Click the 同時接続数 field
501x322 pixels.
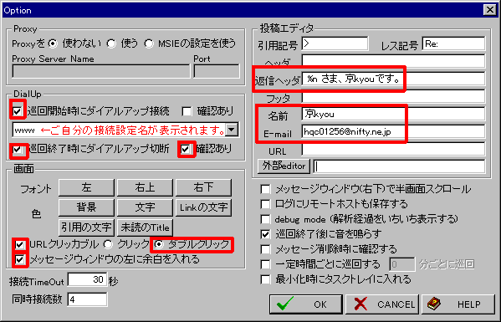[x=87, y=299]
